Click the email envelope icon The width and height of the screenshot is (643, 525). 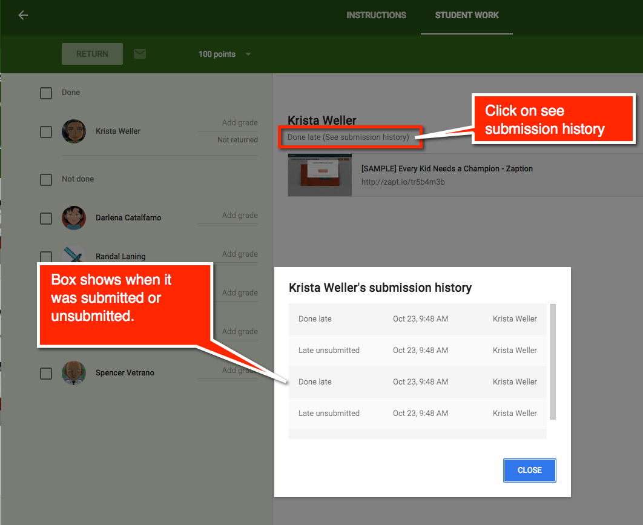point(140,54)
